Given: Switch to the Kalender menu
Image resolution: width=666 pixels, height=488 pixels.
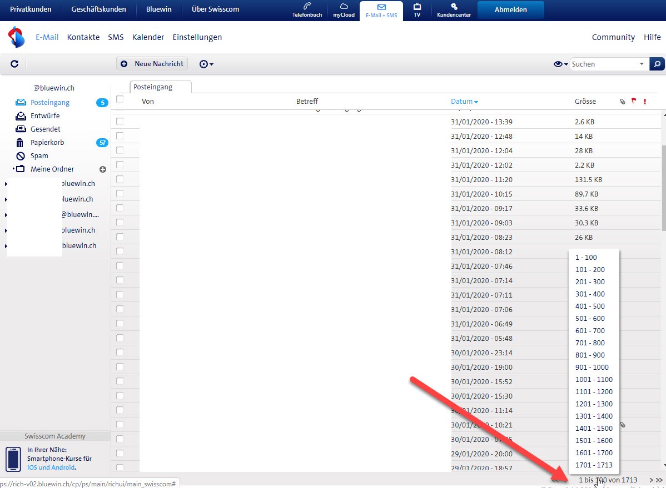Looking at the screenshot, I should pos(148,37).
